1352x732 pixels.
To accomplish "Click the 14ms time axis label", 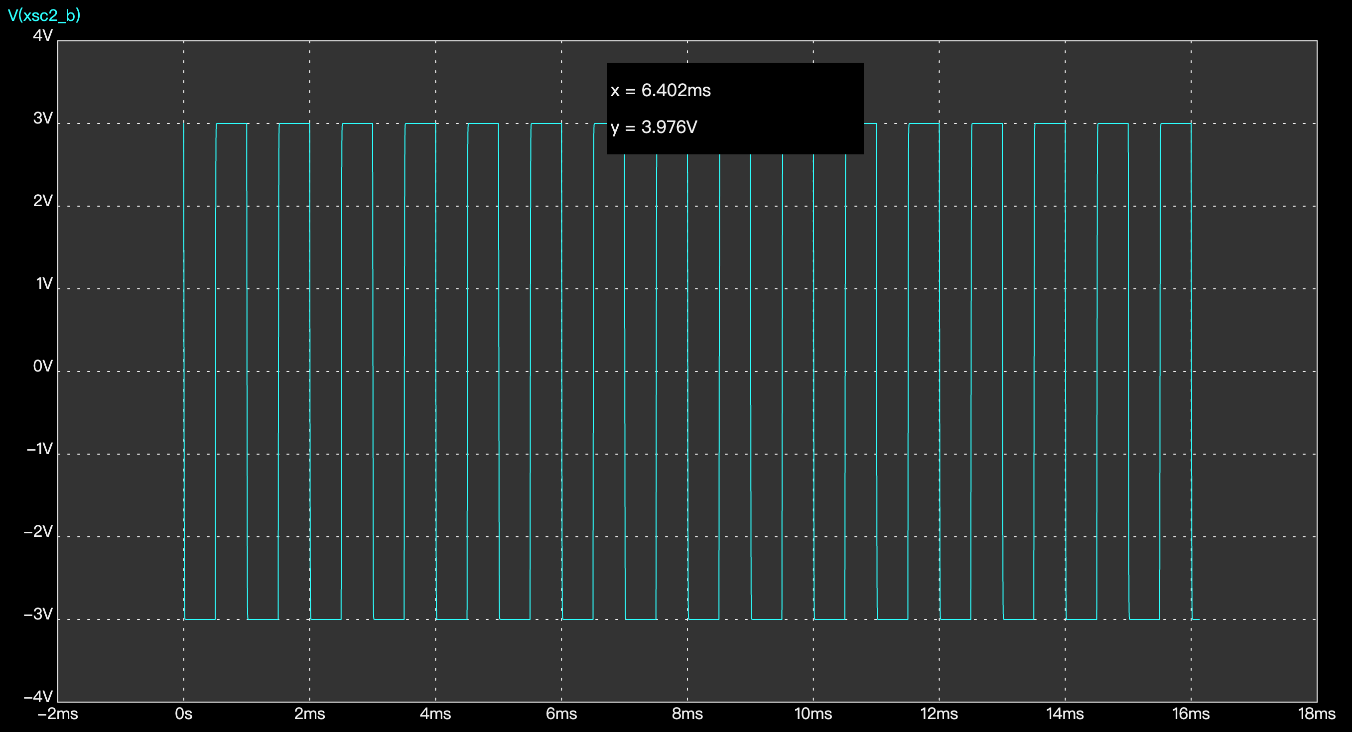I will pos(1065,714).
